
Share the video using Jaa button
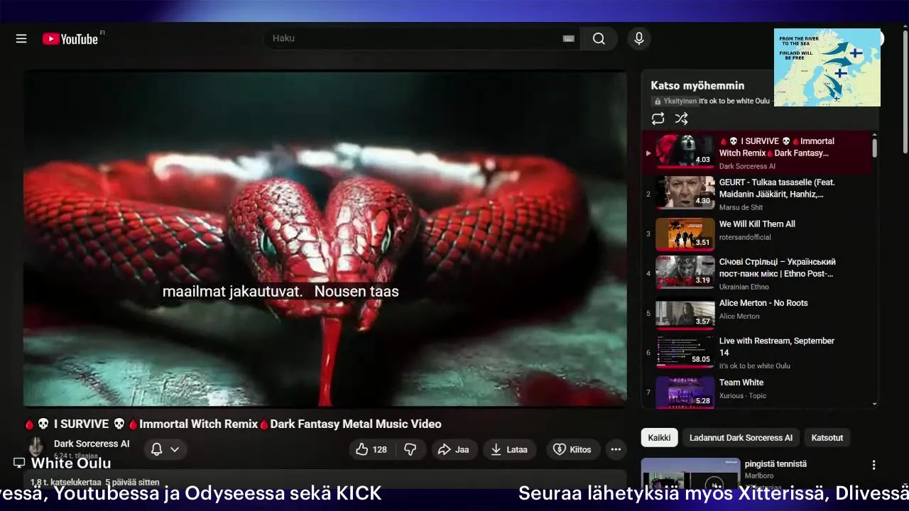coord(454,449)
